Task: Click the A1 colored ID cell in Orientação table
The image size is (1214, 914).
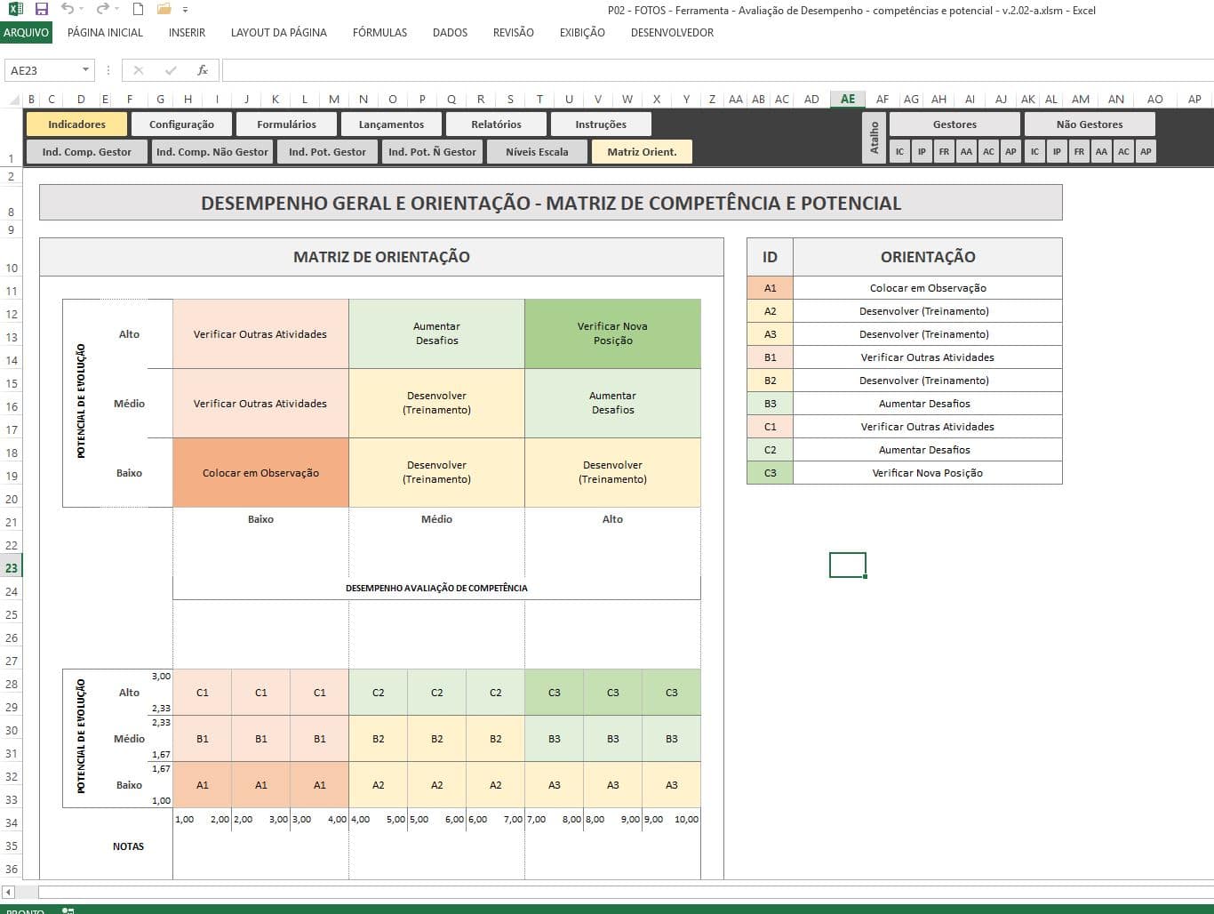Action: pyautogui.click(x=770, y=288)
